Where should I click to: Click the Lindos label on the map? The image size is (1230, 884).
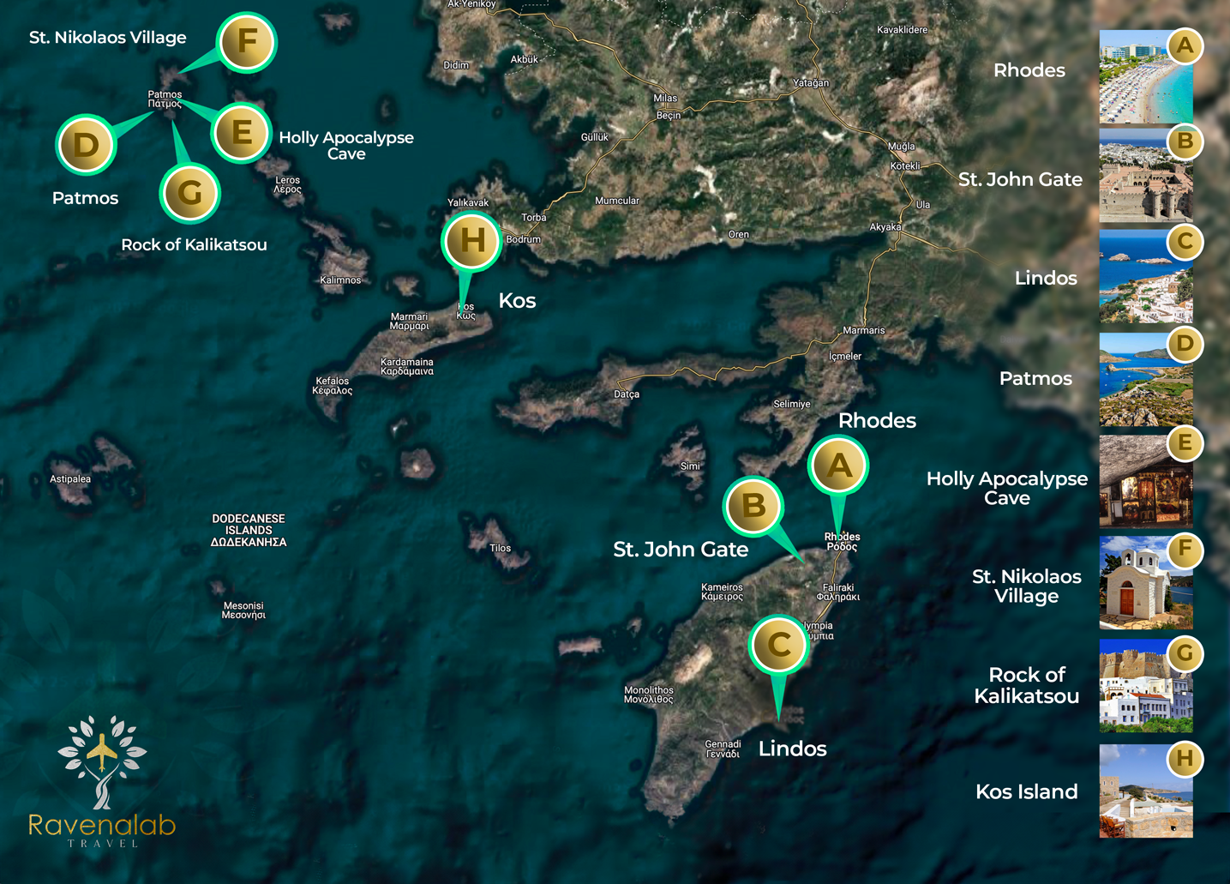(x=792, y=749)
